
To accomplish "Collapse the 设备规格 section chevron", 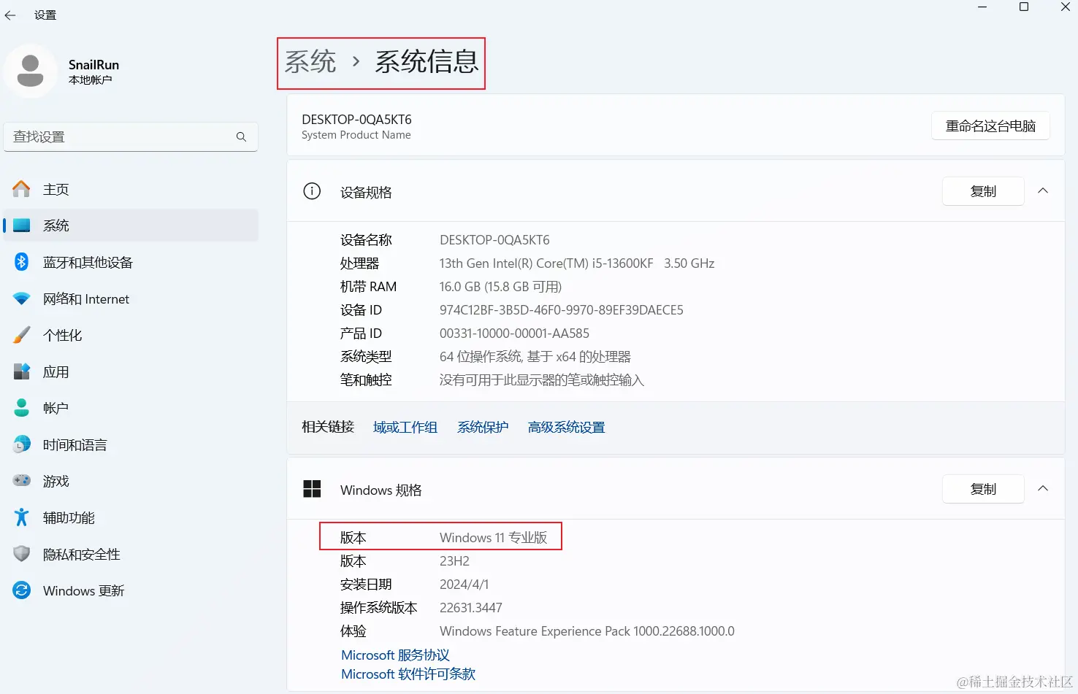I will (1043, 191).
